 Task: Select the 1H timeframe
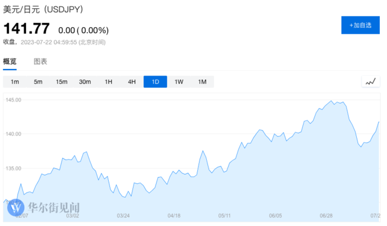pos(108,82)
